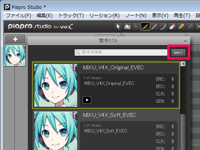The width and height of the screenshot is (200, 150).
Task: Close the 歌手リスト dialog
Action: pos(185,41)
